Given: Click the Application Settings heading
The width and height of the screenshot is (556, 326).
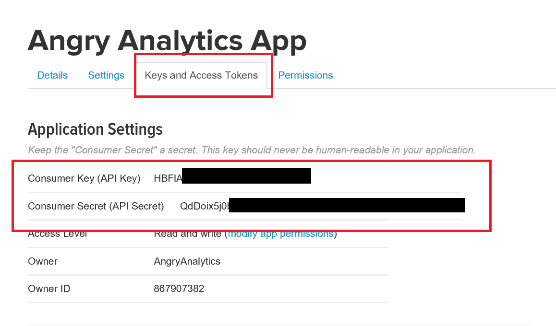Looking at the screenshot, I should (x=95, y=129).
